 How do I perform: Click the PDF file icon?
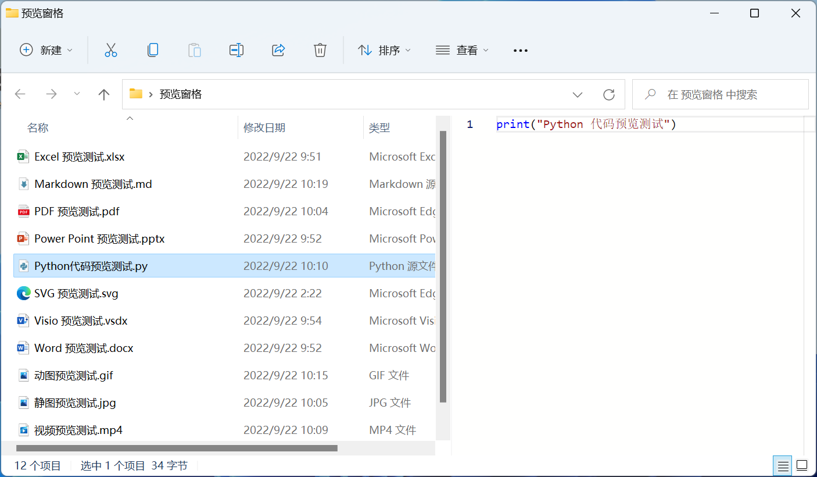(x=23, y=211)
